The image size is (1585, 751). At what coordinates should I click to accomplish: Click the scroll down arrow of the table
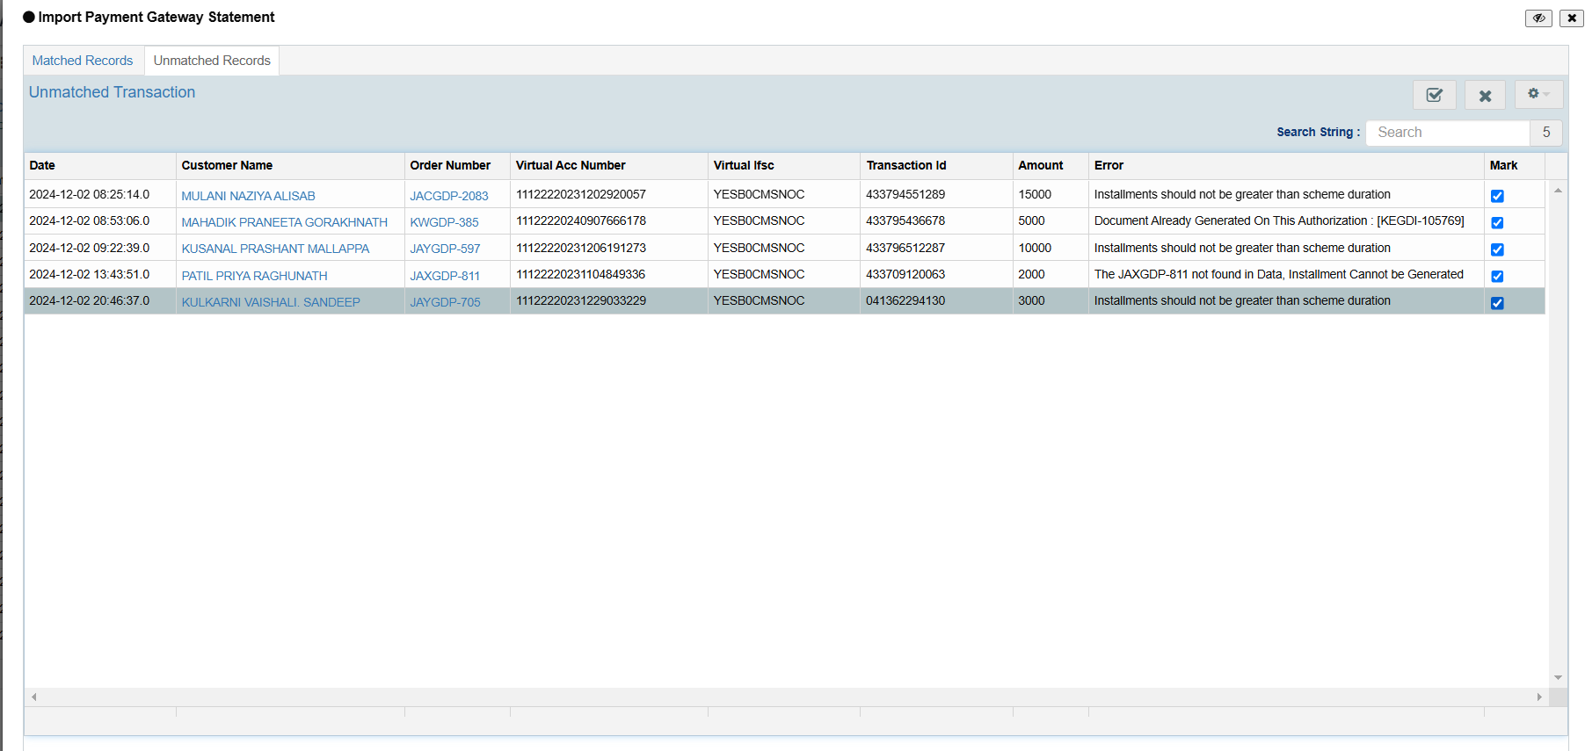[x=1558, y=678]
